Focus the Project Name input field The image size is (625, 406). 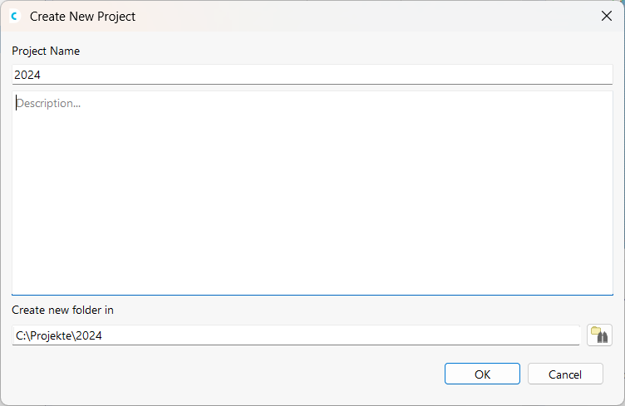click(x=312, y=75)
